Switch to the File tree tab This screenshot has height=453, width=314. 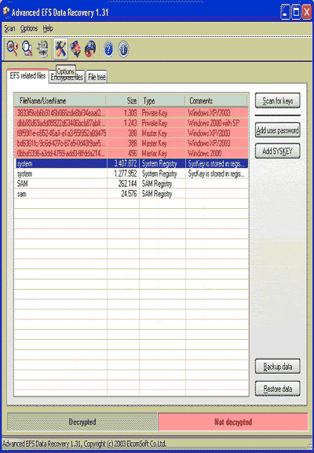(97, 77)
